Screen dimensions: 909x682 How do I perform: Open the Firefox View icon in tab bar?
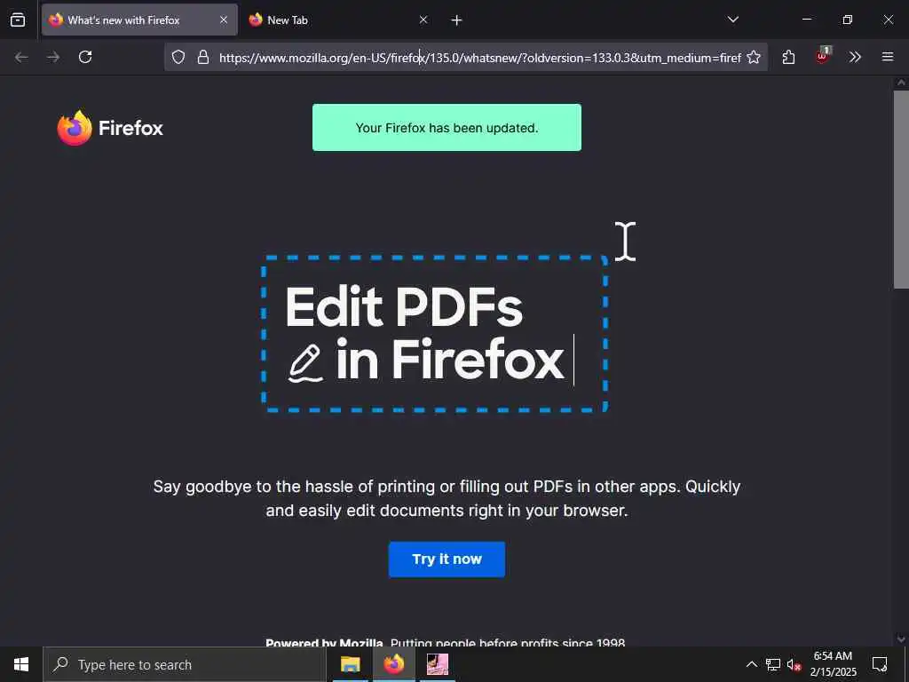(18, 20)
